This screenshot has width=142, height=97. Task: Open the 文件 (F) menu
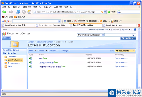(x=6, y=7)
